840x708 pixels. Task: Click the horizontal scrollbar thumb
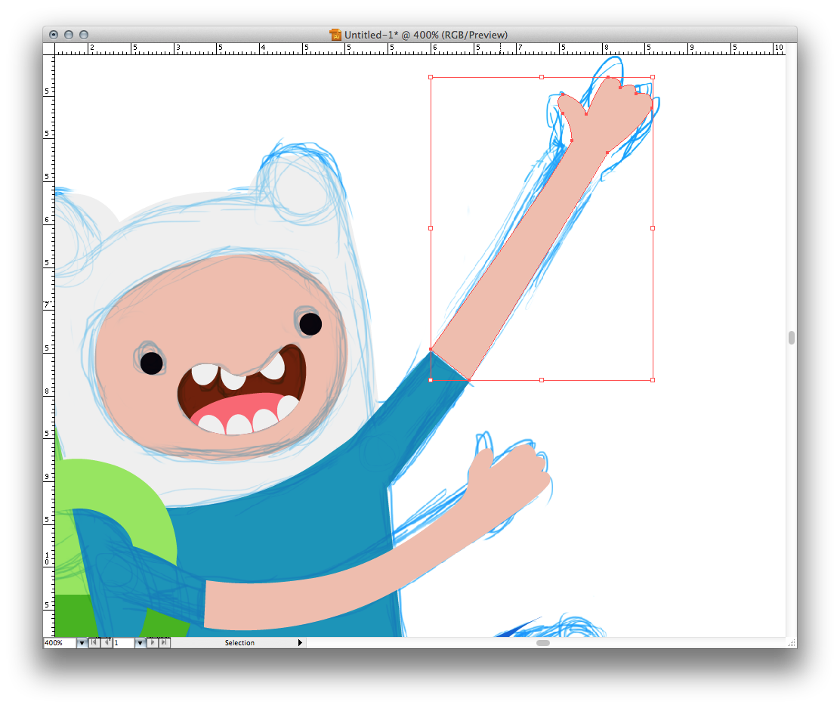(x=542, y=643)
